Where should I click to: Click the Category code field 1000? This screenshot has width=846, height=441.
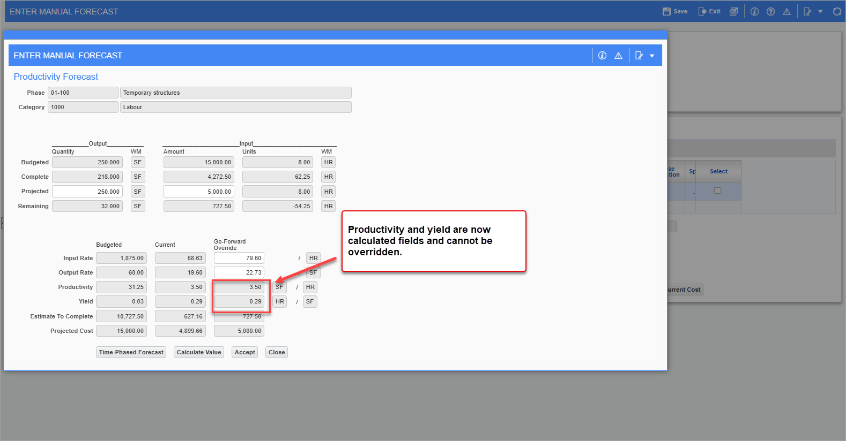click(83, 107)
